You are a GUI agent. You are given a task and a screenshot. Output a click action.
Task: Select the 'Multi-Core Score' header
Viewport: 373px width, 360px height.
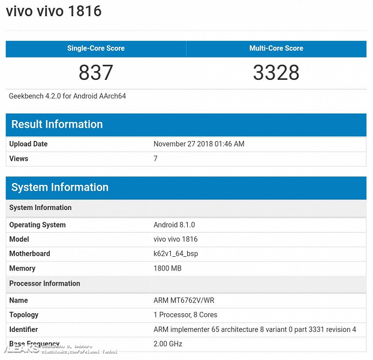pos(276,49)
